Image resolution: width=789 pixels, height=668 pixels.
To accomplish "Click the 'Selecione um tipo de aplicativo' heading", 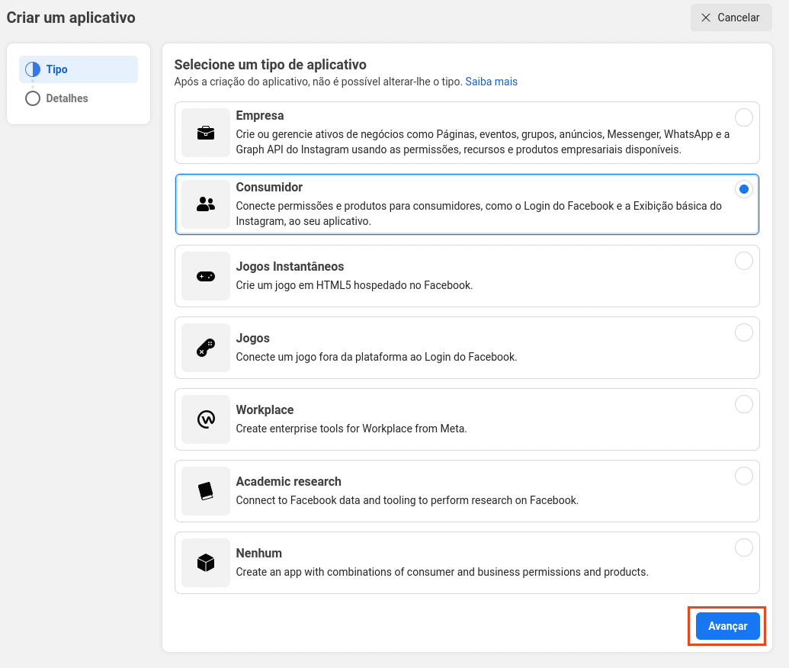I will [270, 64].
